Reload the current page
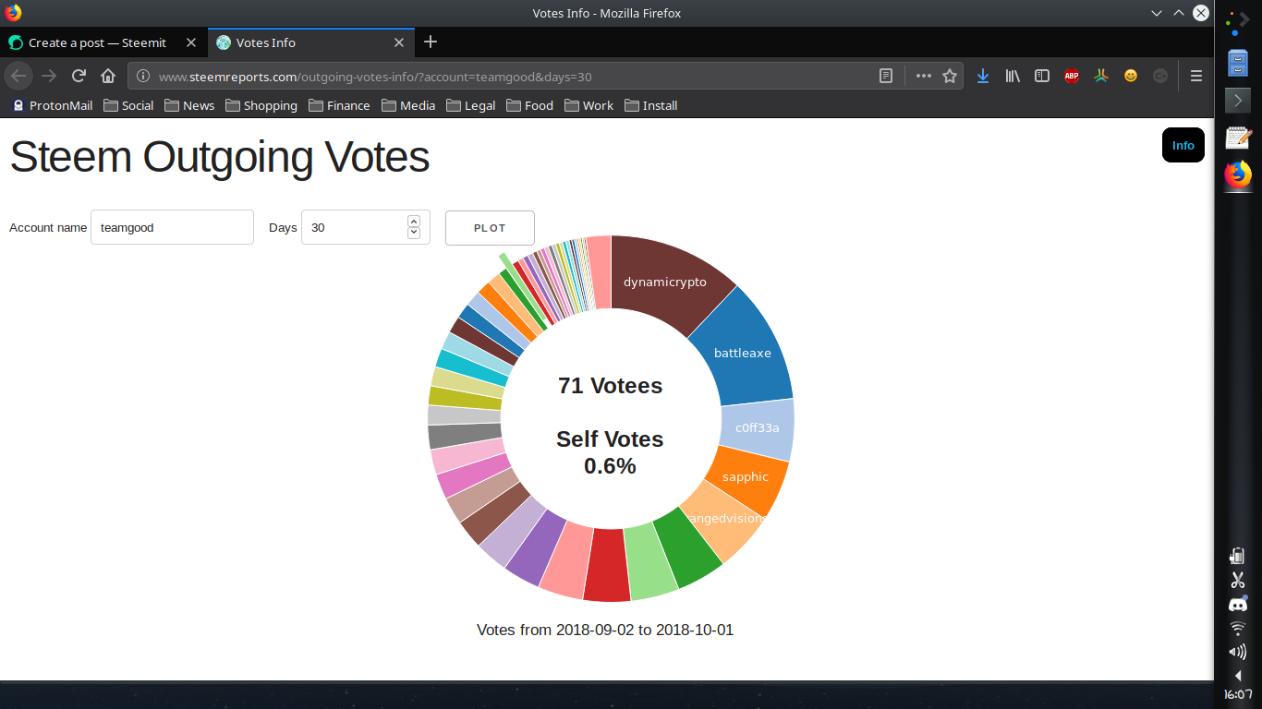Viewport: 1262px width, 709px height. (79, 76)
